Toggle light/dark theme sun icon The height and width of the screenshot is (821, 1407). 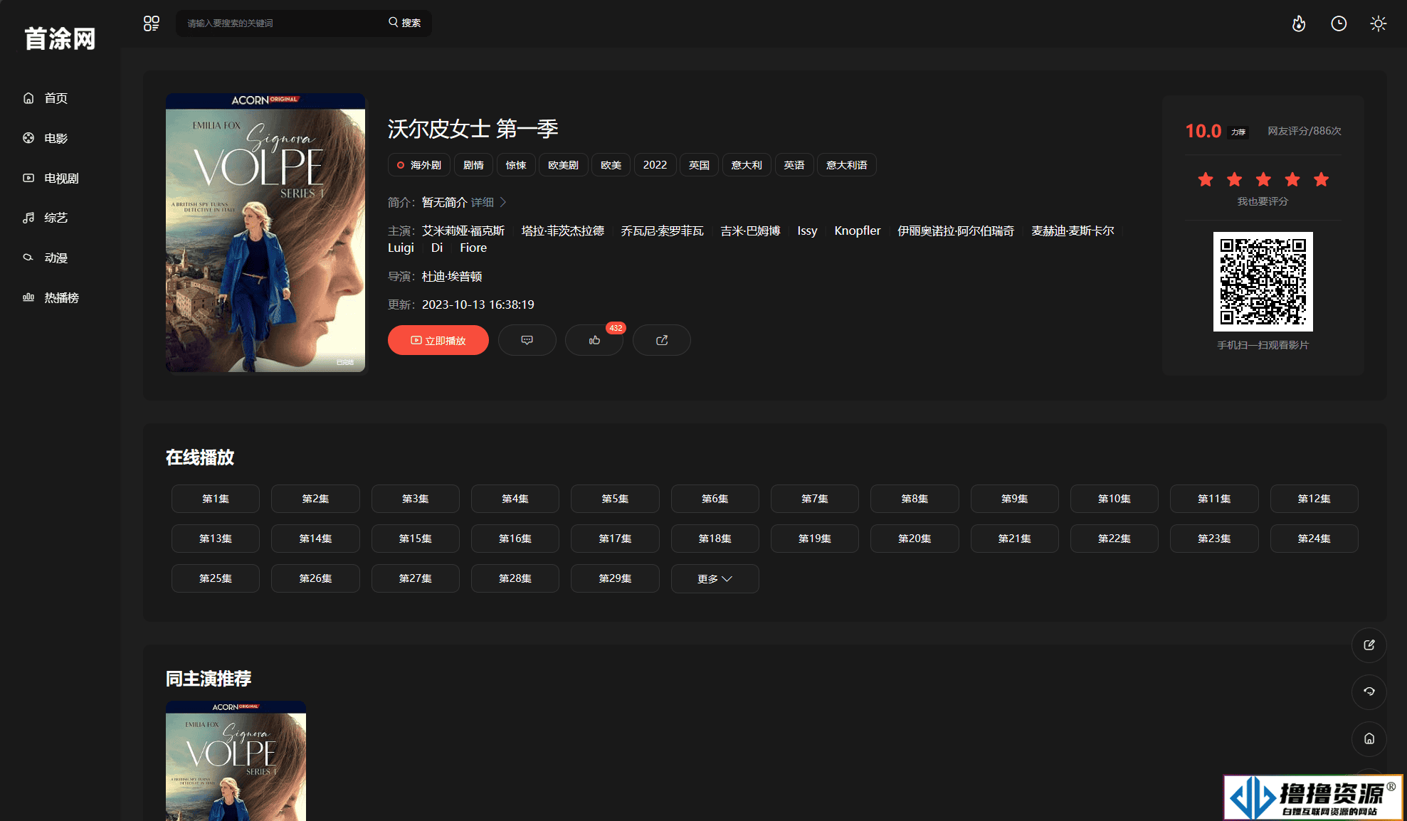coord(1379,23)
